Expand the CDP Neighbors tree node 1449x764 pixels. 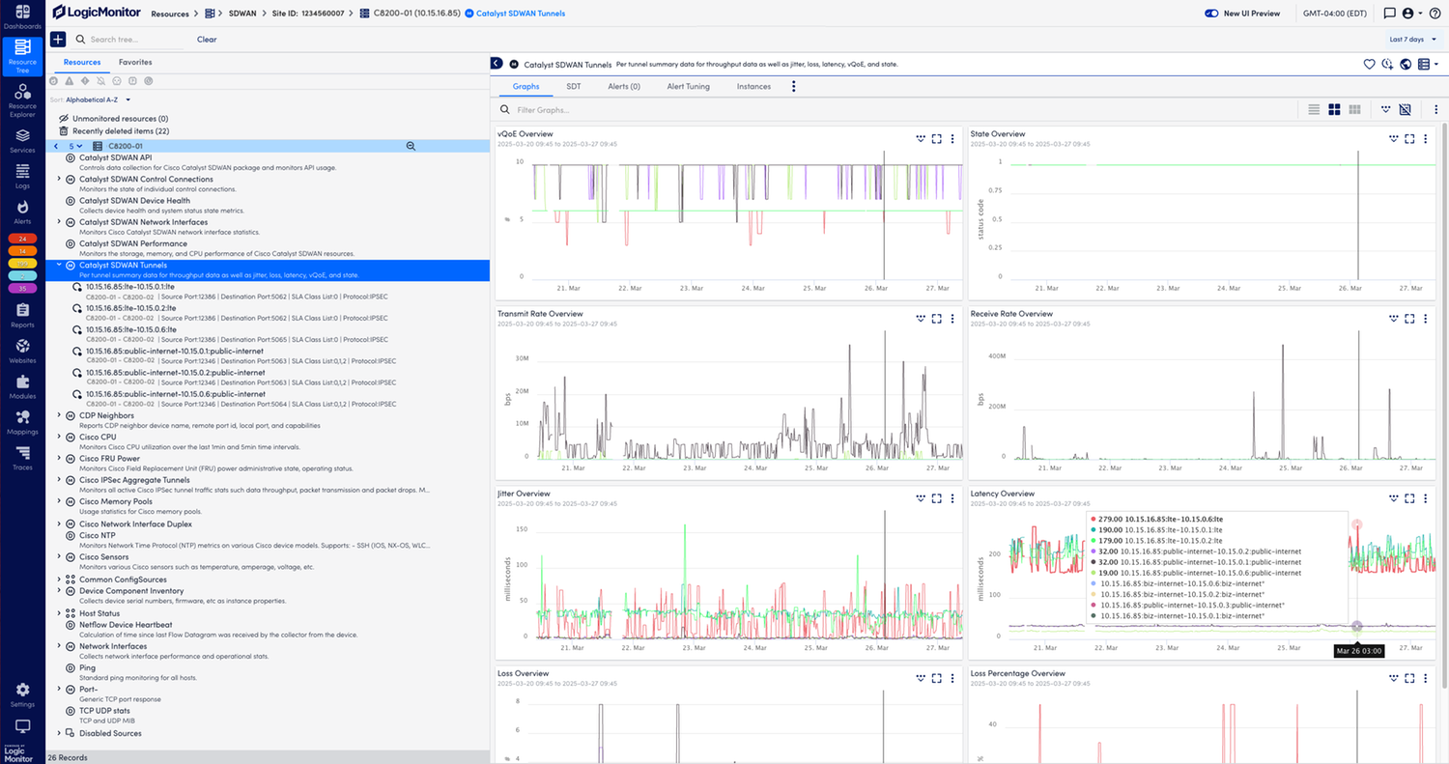pyautogui.click(x=59, y=415)
